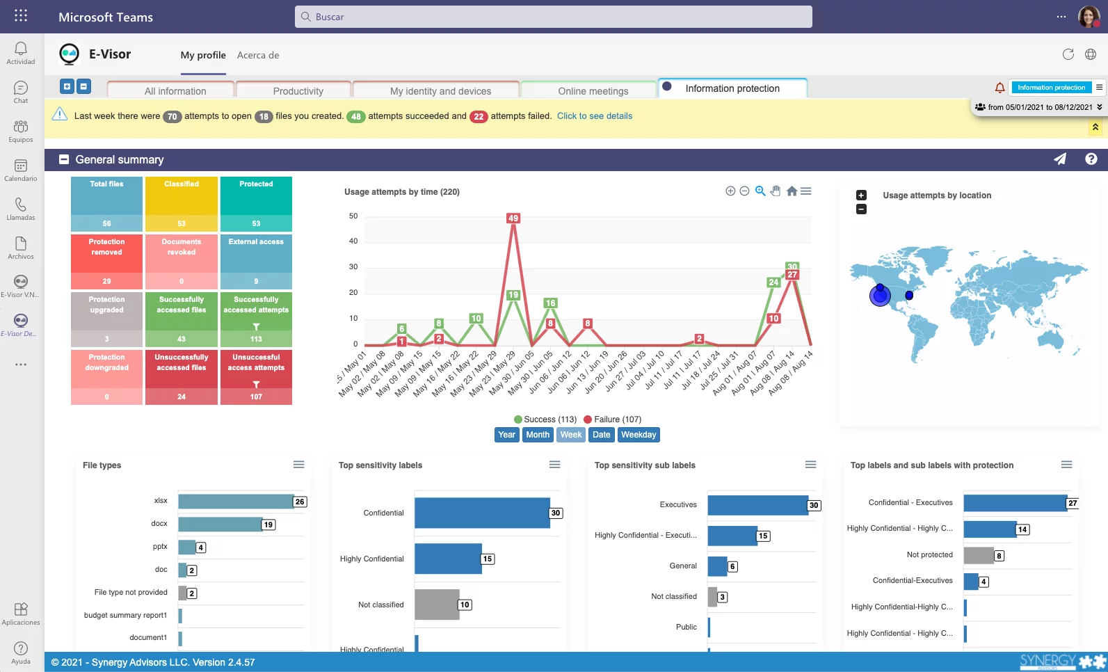Open Equipos in the sidebar

[21, 131]
